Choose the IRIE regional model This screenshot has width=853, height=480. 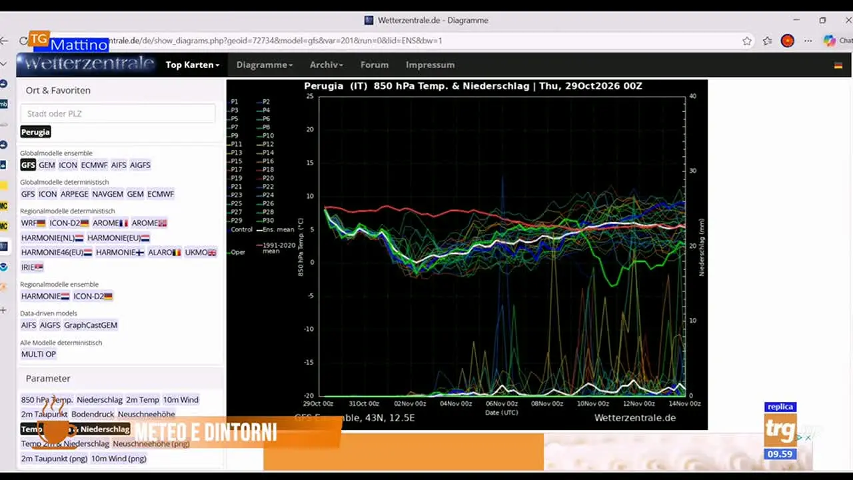click(32, 267)
